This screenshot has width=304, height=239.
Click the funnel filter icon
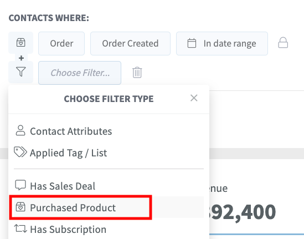[21, 72]
